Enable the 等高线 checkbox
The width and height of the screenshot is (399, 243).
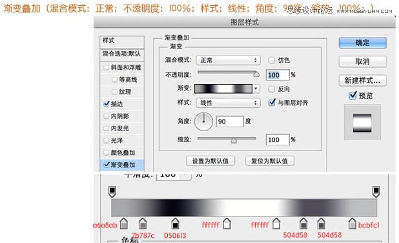click(114, 79)
